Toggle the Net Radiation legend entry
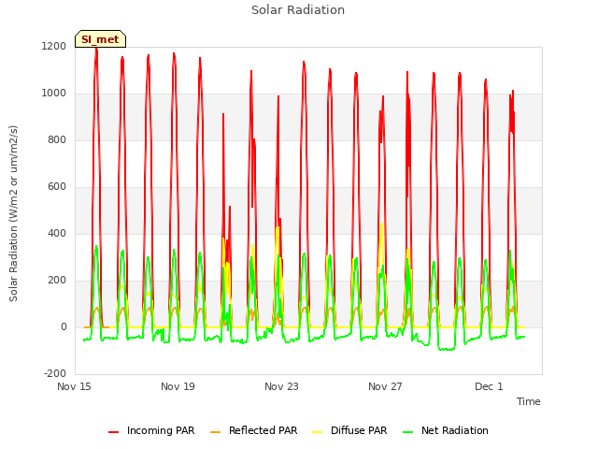The image size is (598, 449). coord(446,430)
